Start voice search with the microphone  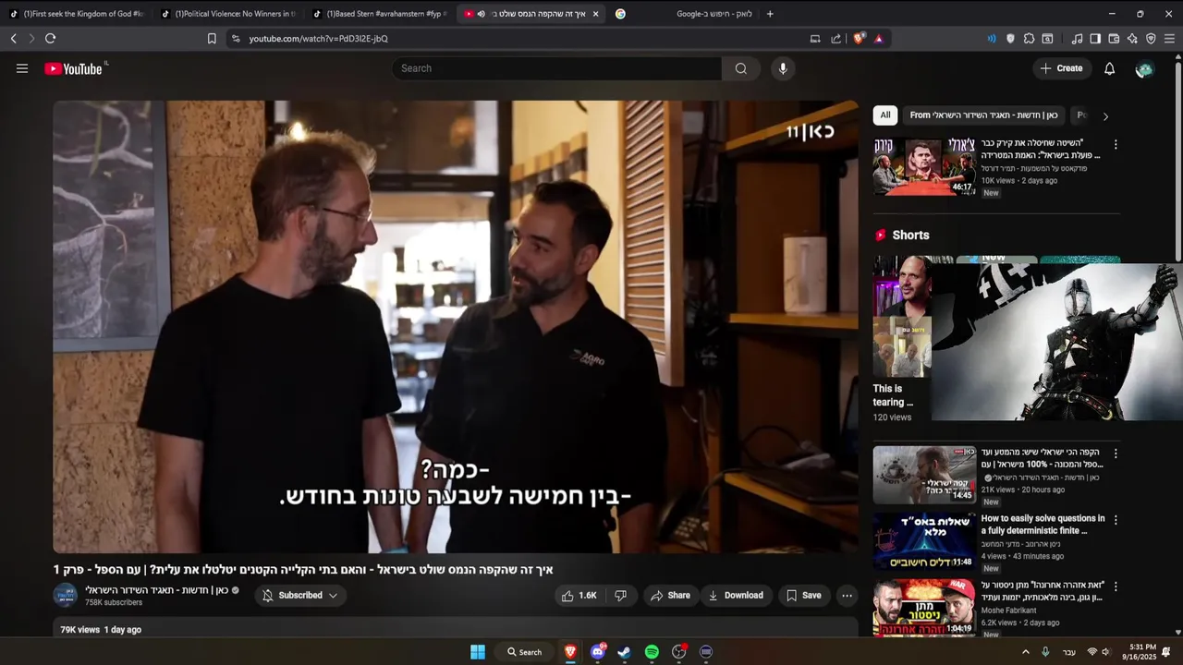tap(783, 68)
